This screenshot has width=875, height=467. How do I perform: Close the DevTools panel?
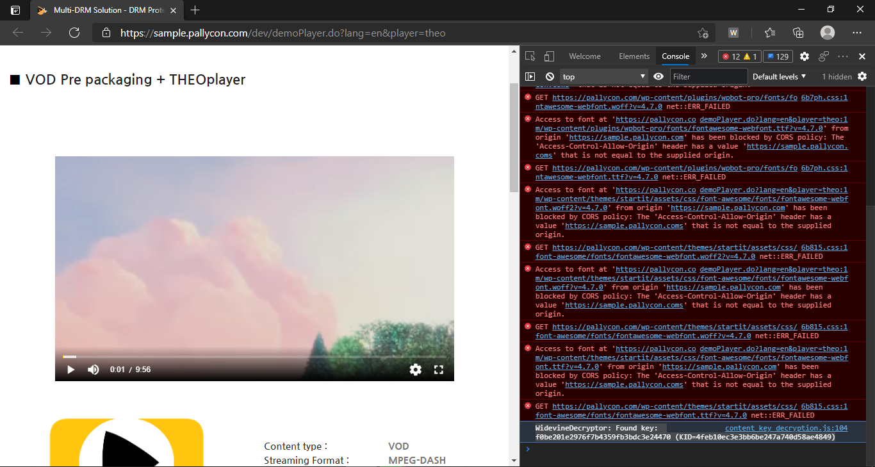click(862, 56)
